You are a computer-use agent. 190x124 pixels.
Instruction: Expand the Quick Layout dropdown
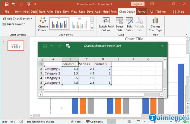click(x=14, y=24)
